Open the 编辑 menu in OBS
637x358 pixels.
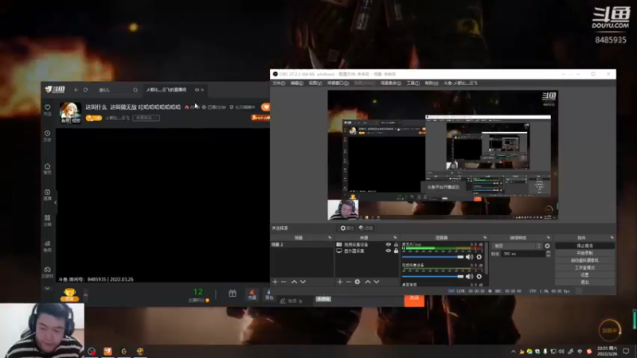pos(296,84)
